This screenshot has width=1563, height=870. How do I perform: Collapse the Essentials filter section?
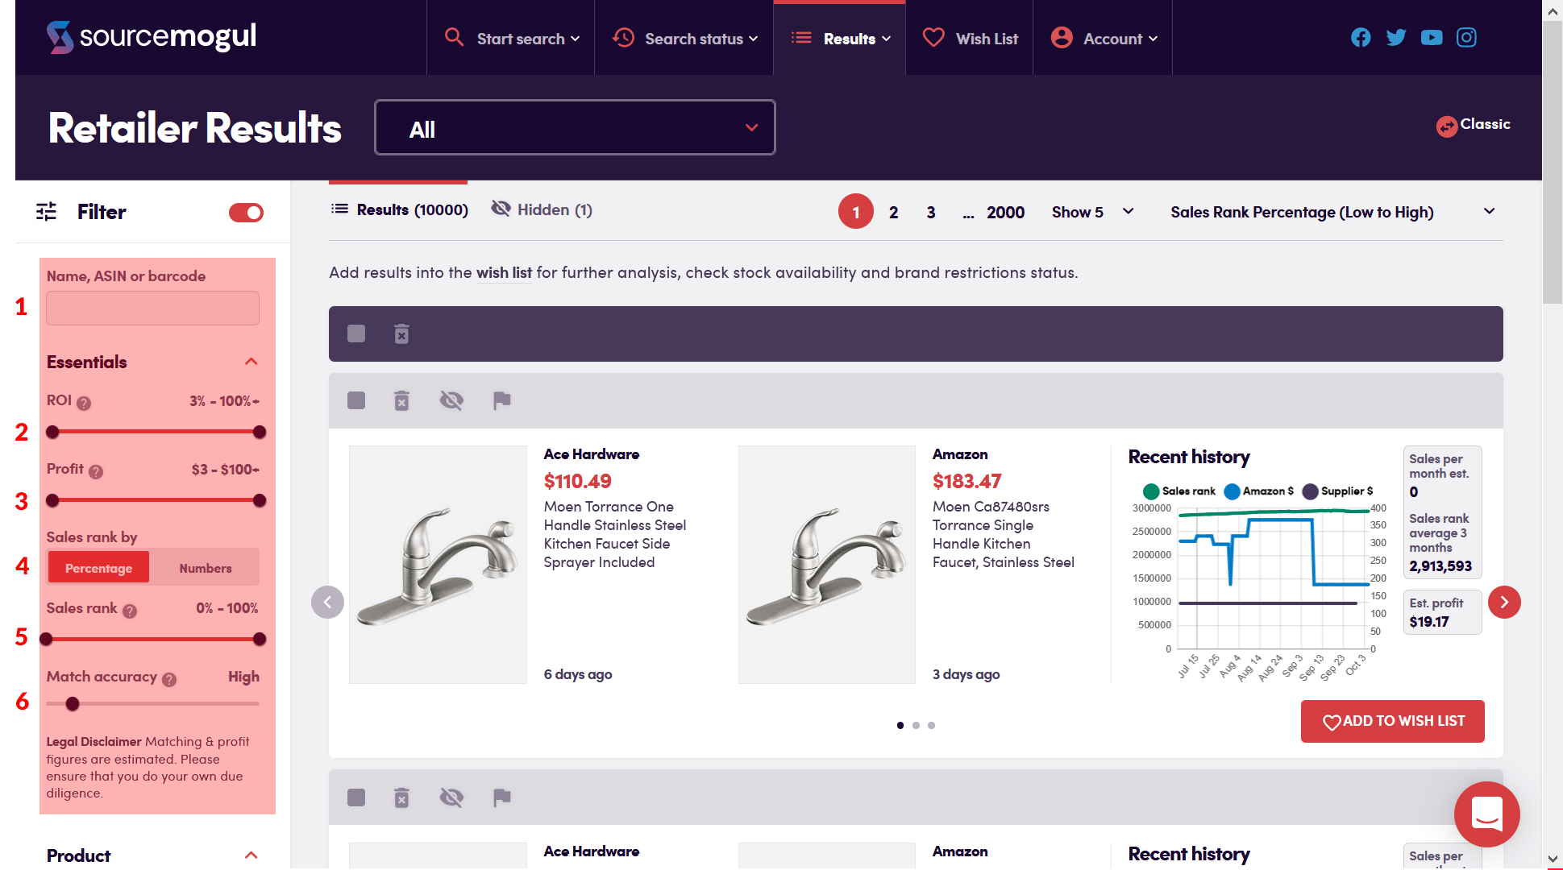(x=251, y=362)
